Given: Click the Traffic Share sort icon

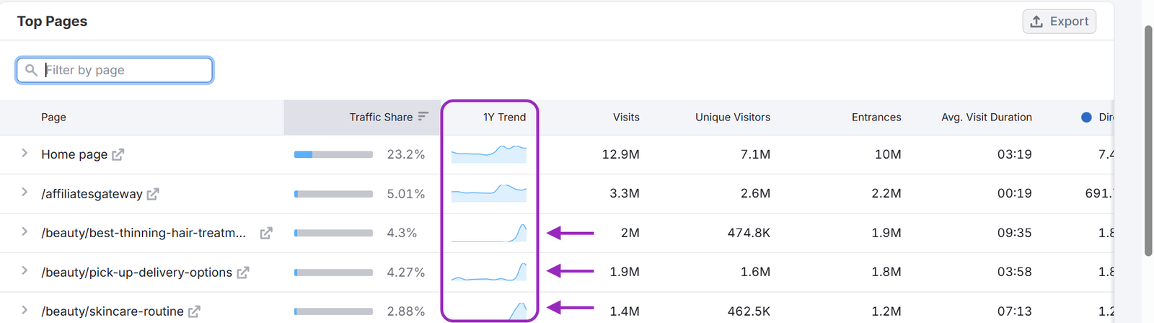Looking at the screenshot, I should coord(423,117).
